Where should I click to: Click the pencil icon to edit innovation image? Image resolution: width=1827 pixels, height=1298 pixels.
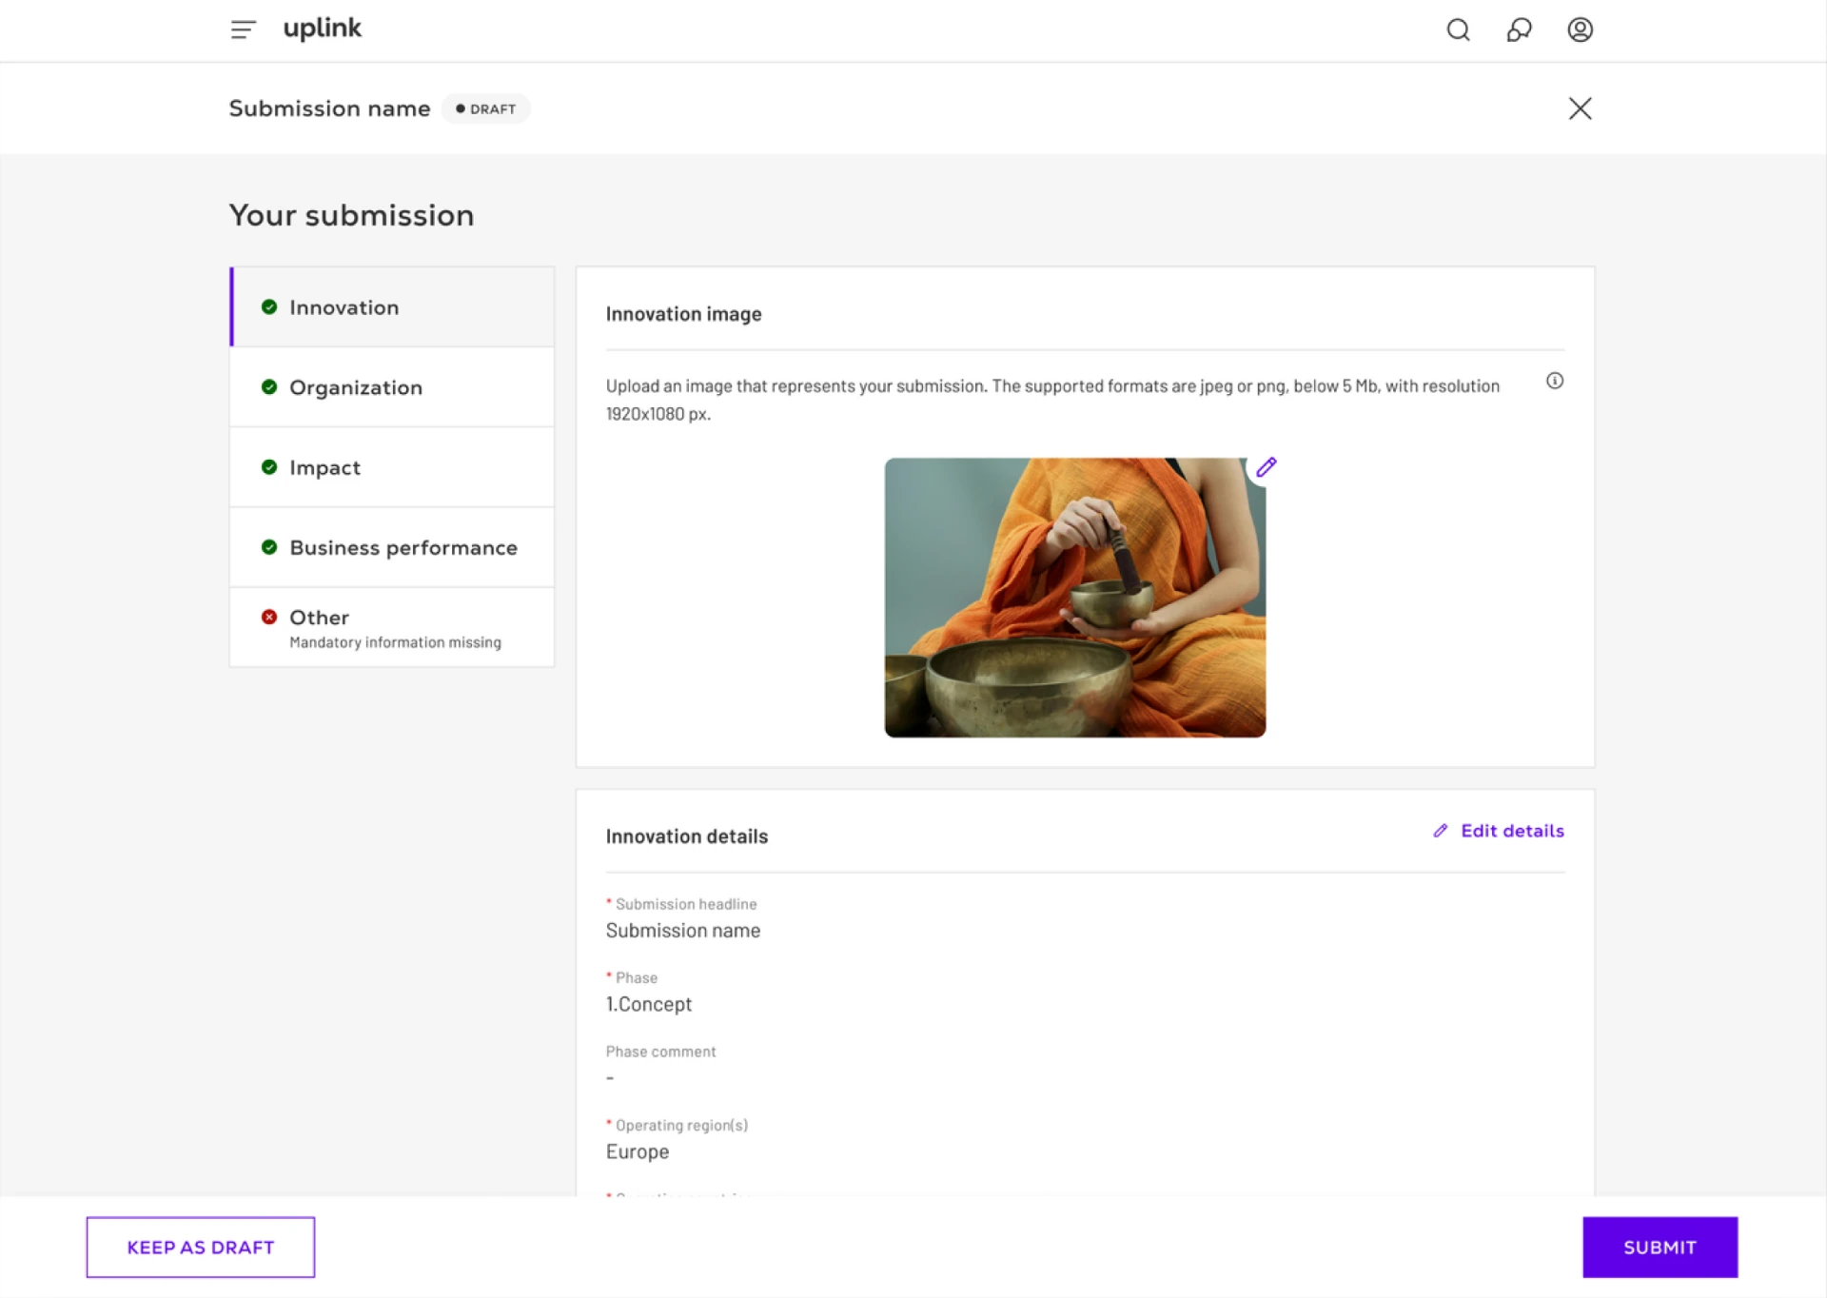[1266, 467]
